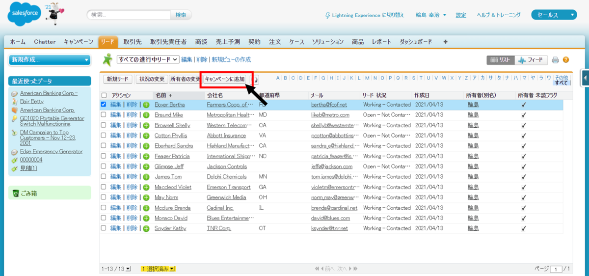The image size is (589, 276).
Task: Click the refresh icon beside キャンペーンに追加
Action: click(256, 79)
